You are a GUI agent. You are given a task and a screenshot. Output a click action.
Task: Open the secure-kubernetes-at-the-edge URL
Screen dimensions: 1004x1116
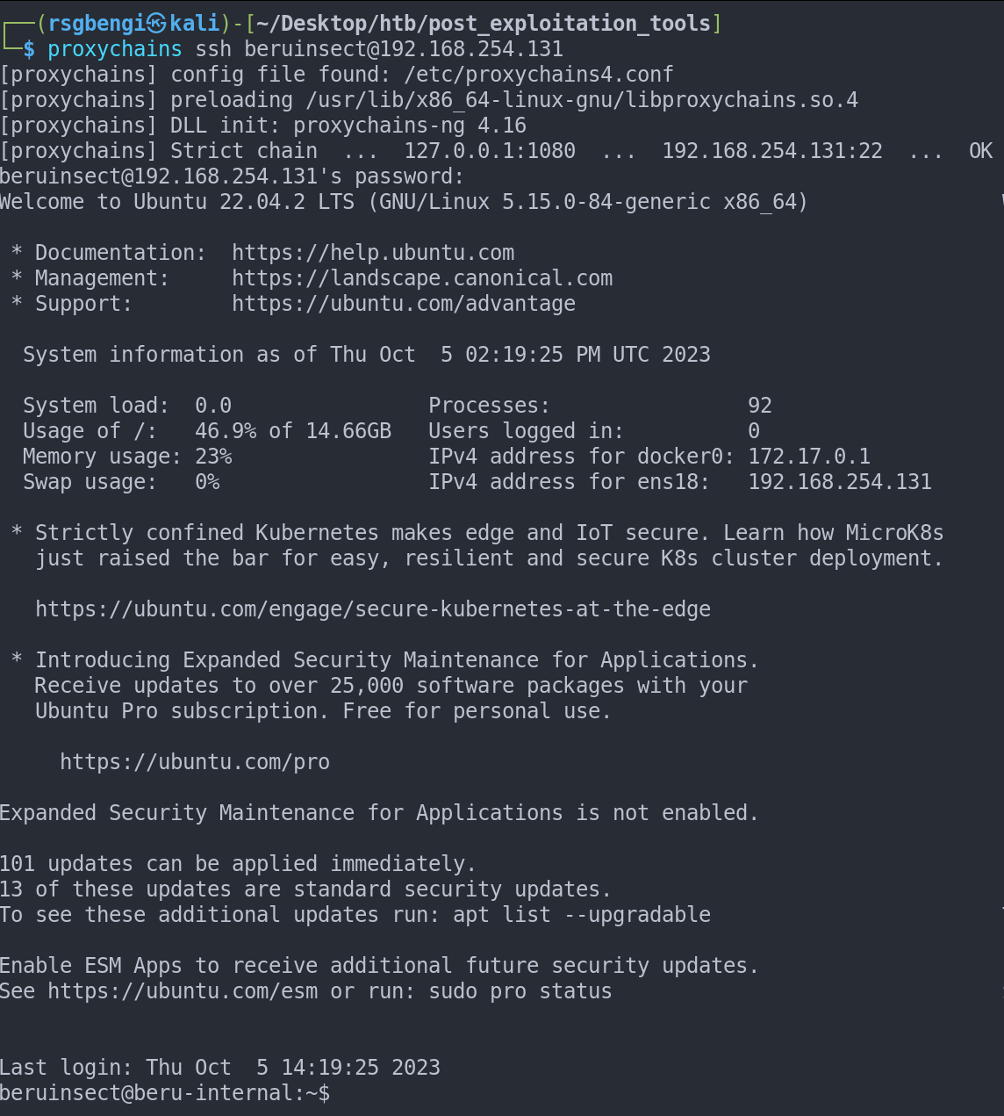click(x=373, y=609)
